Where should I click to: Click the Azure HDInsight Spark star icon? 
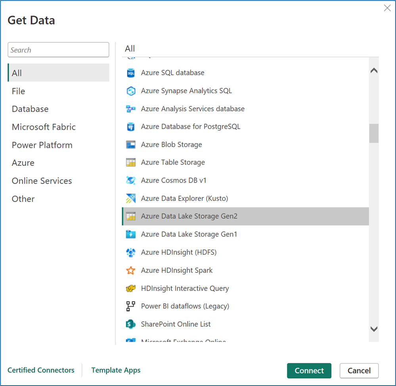click(130, 270)
